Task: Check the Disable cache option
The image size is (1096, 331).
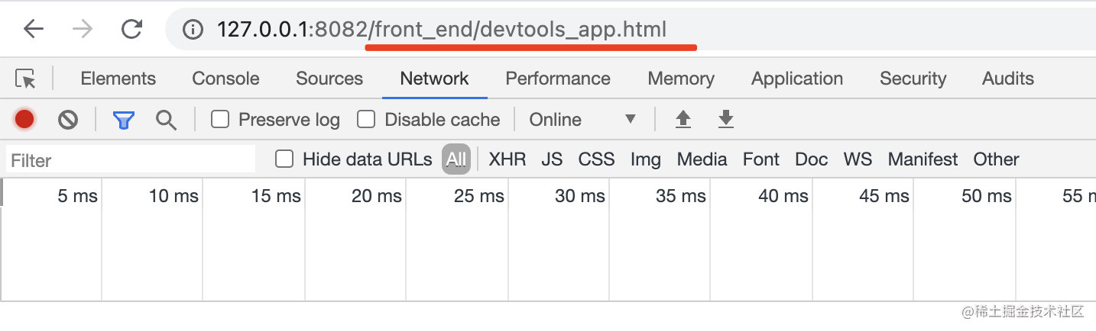Action: (367, 119)
